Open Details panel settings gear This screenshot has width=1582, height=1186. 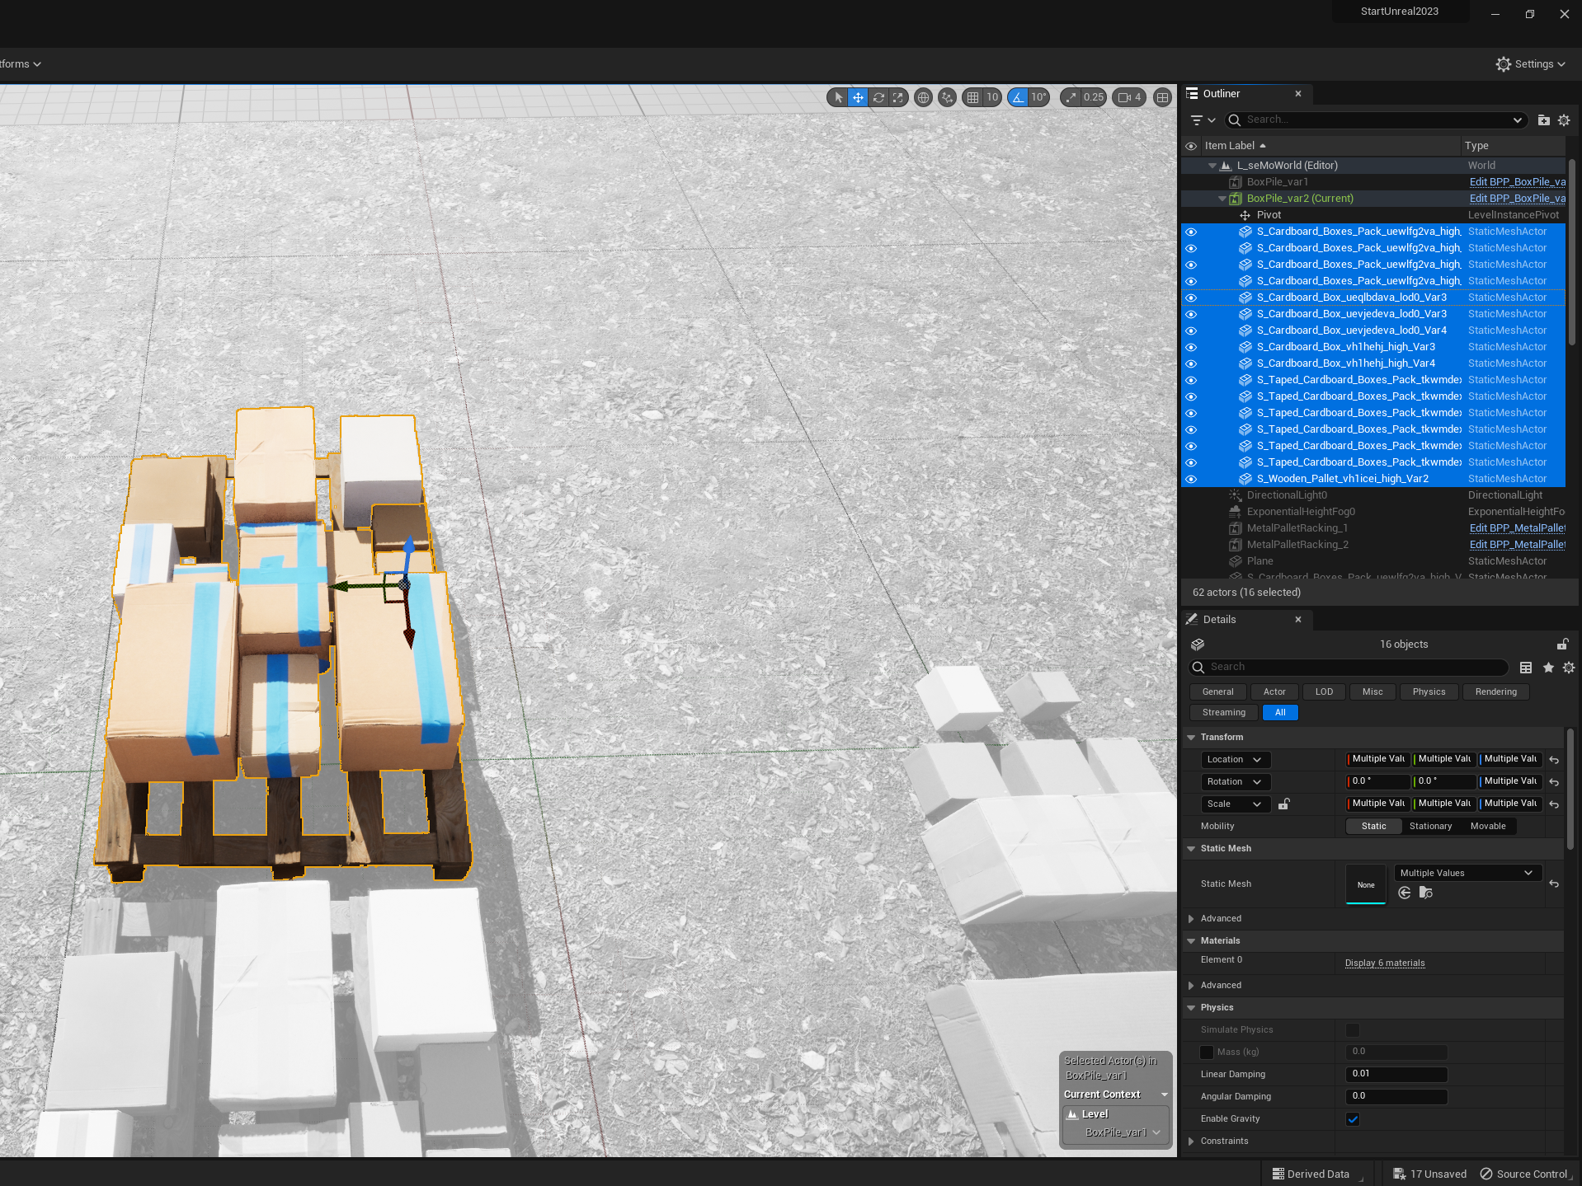point(1569,668)
